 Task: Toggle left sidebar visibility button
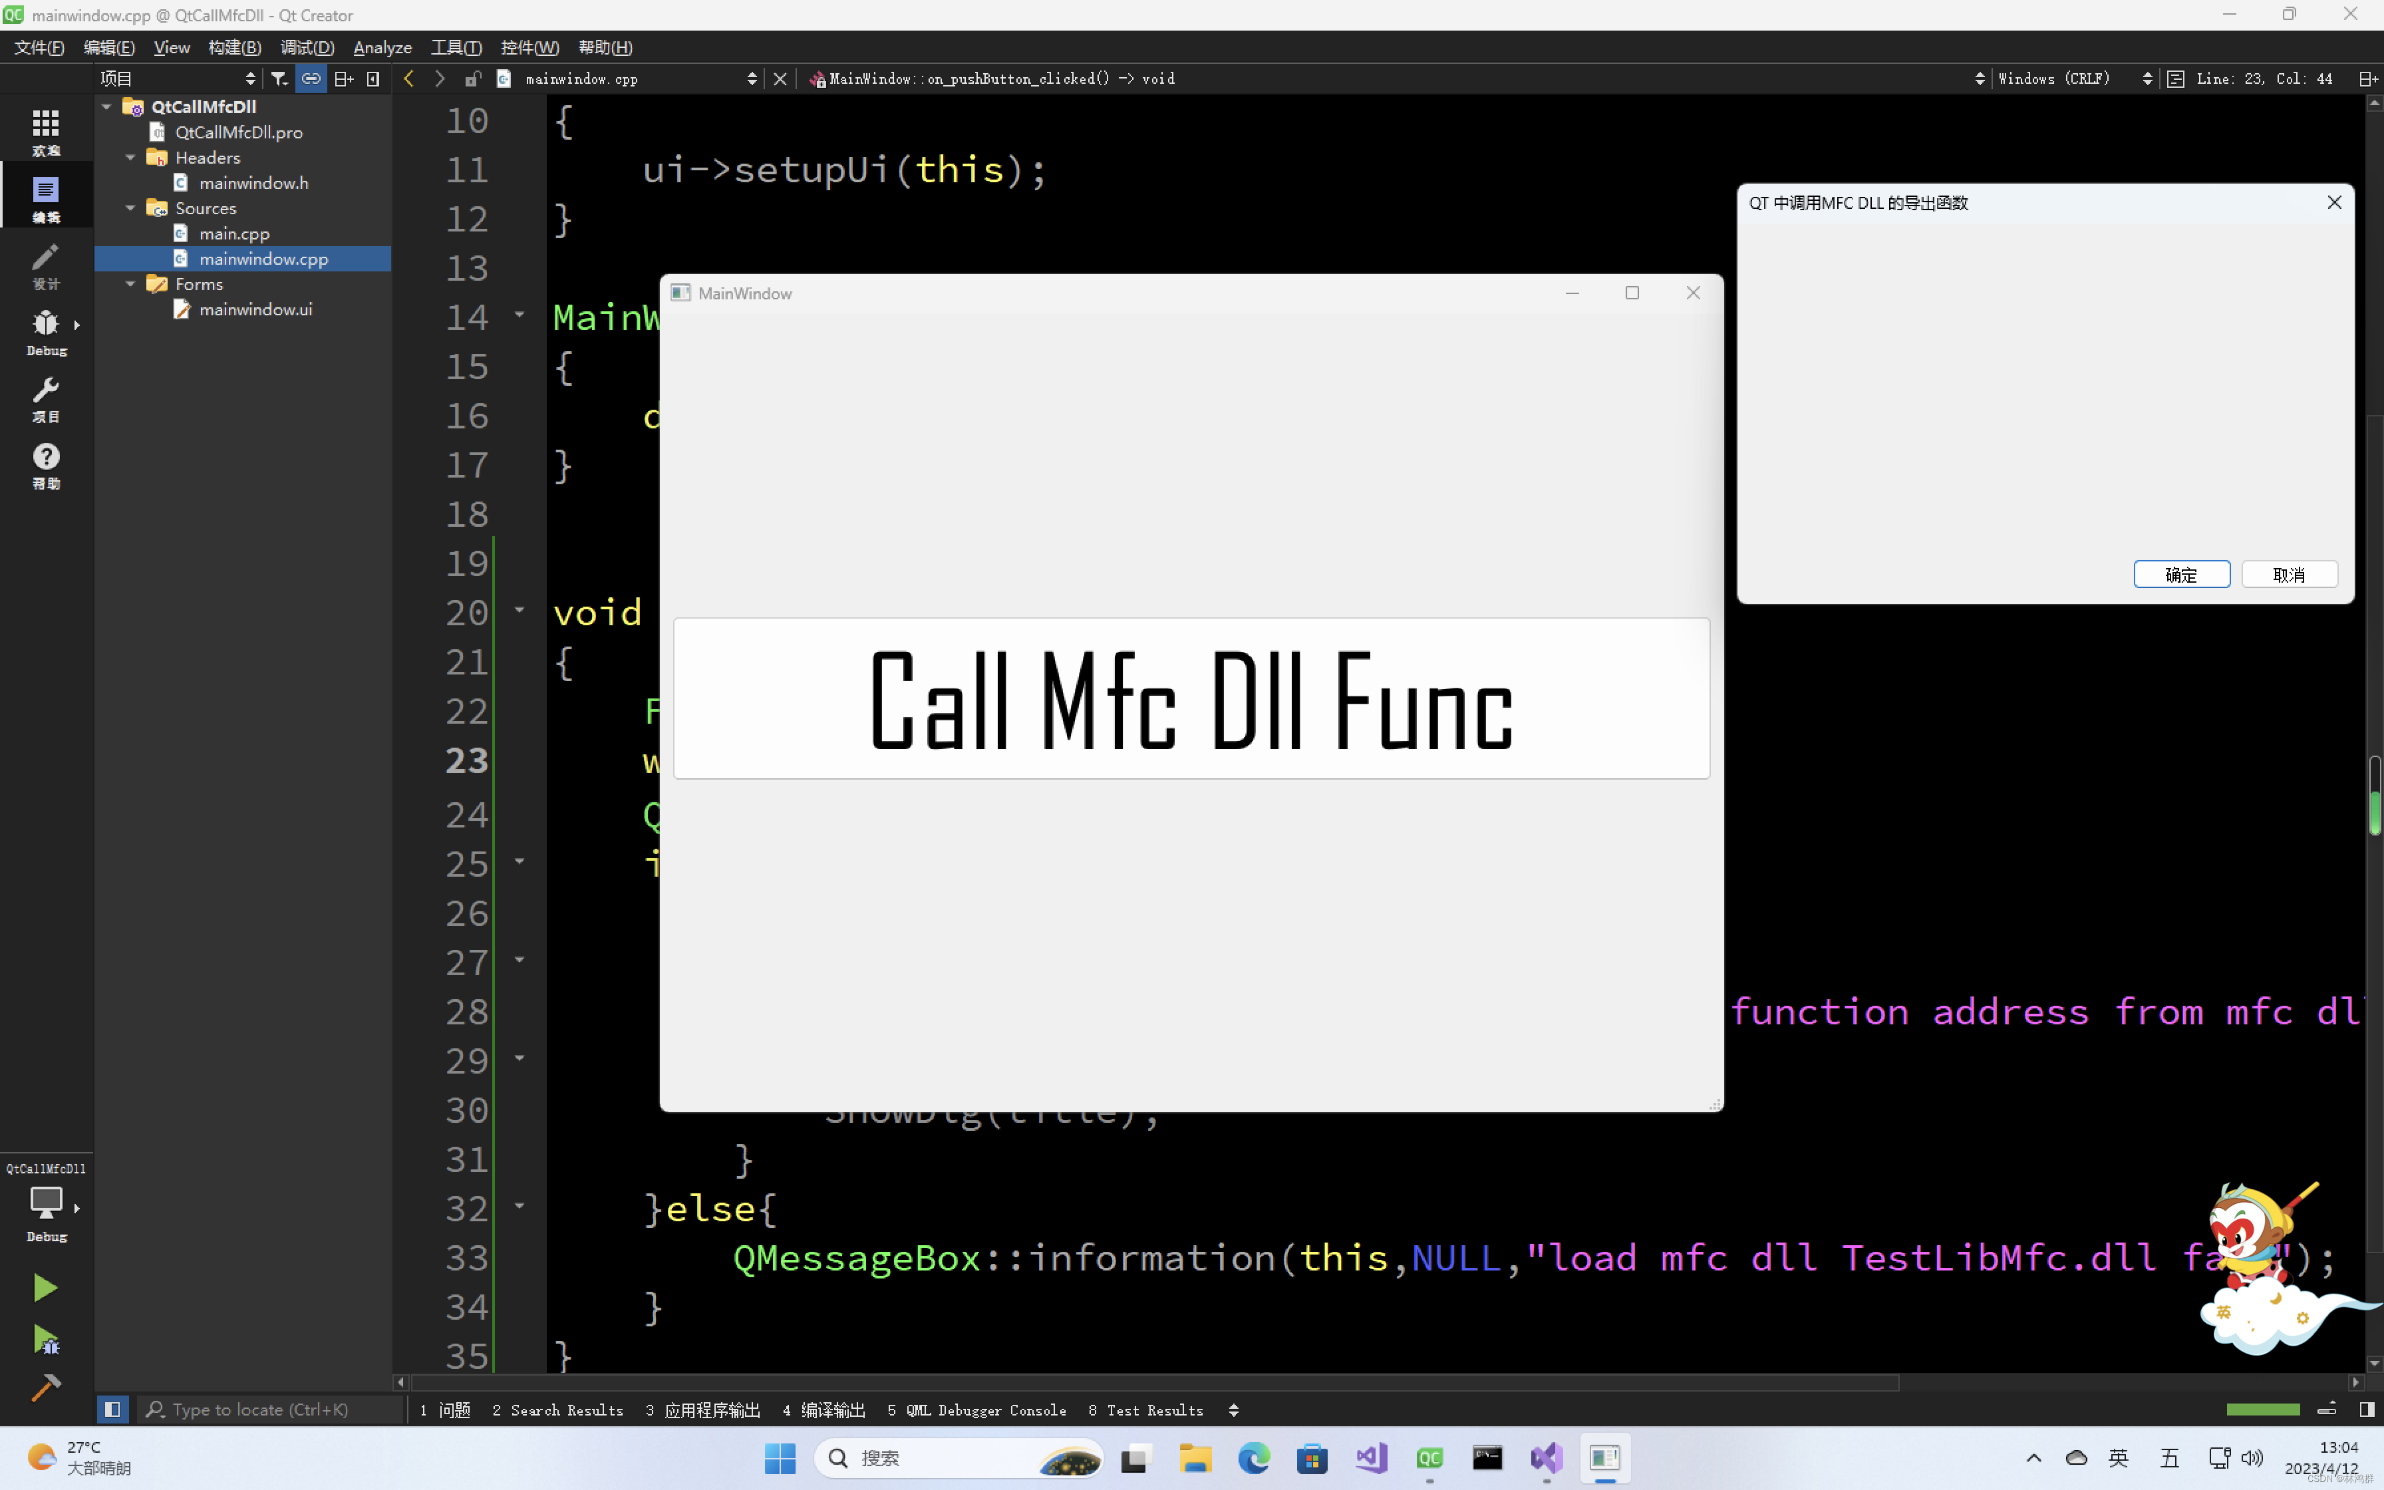pos(112,1410)
